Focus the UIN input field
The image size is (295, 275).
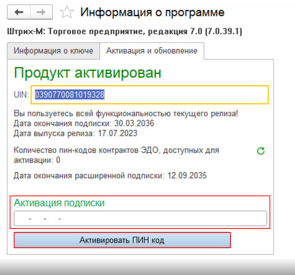click(150, 95)
